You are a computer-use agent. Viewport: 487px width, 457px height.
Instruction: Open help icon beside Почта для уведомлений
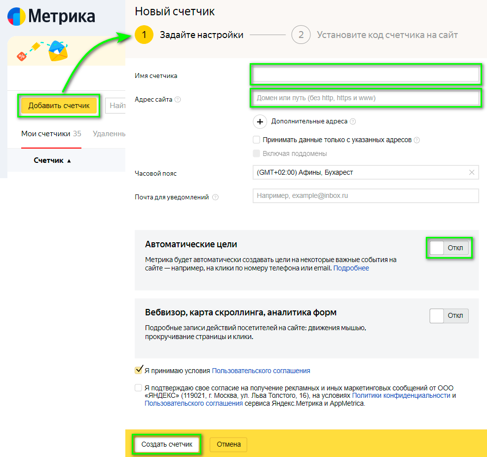215,197
